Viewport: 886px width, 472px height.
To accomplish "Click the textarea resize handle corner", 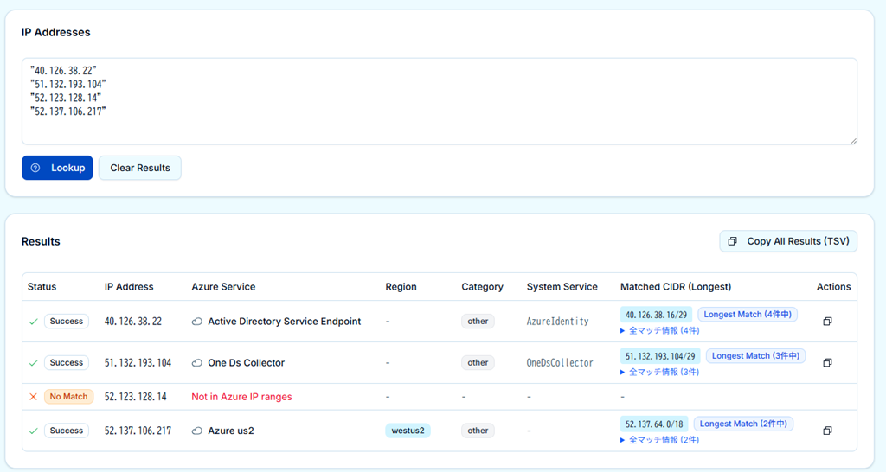I will 853,140.
